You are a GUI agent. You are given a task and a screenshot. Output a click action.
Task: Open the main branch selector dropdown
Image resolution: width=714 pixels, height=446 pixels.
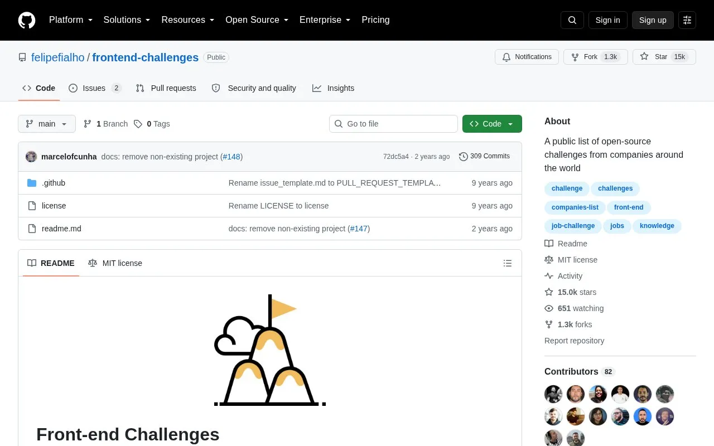click(47, 124)
